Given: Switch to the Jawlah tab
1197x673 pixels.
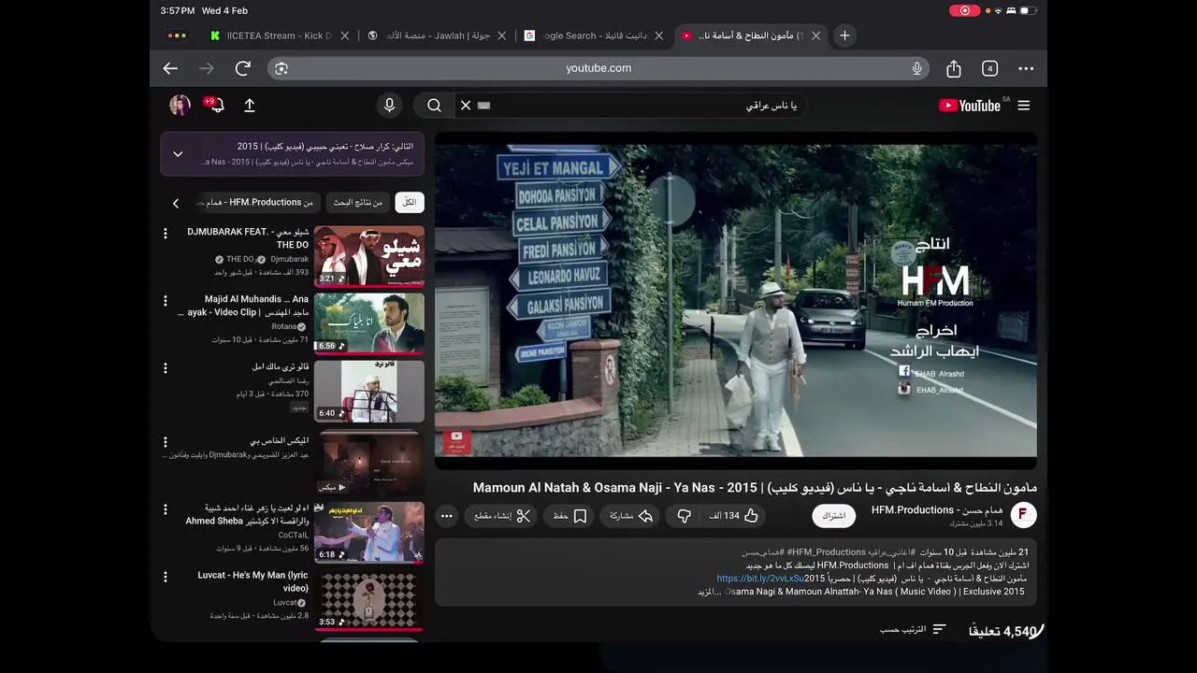Looking at the screenshot, I should pos(430,36).
